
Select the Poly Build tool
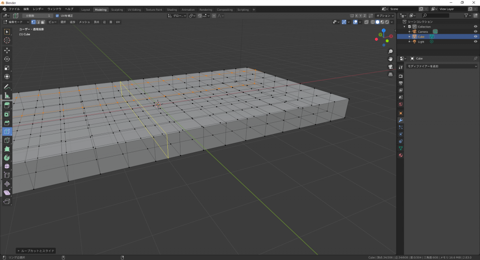pos(7,149)
